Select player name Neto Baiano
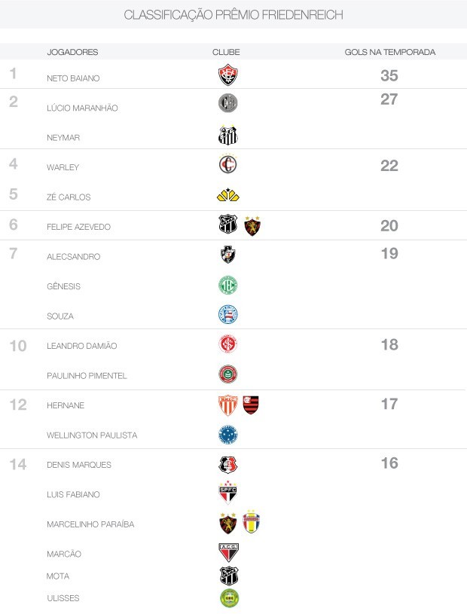The height and width of the screenshot is (614, 467). 73,78
